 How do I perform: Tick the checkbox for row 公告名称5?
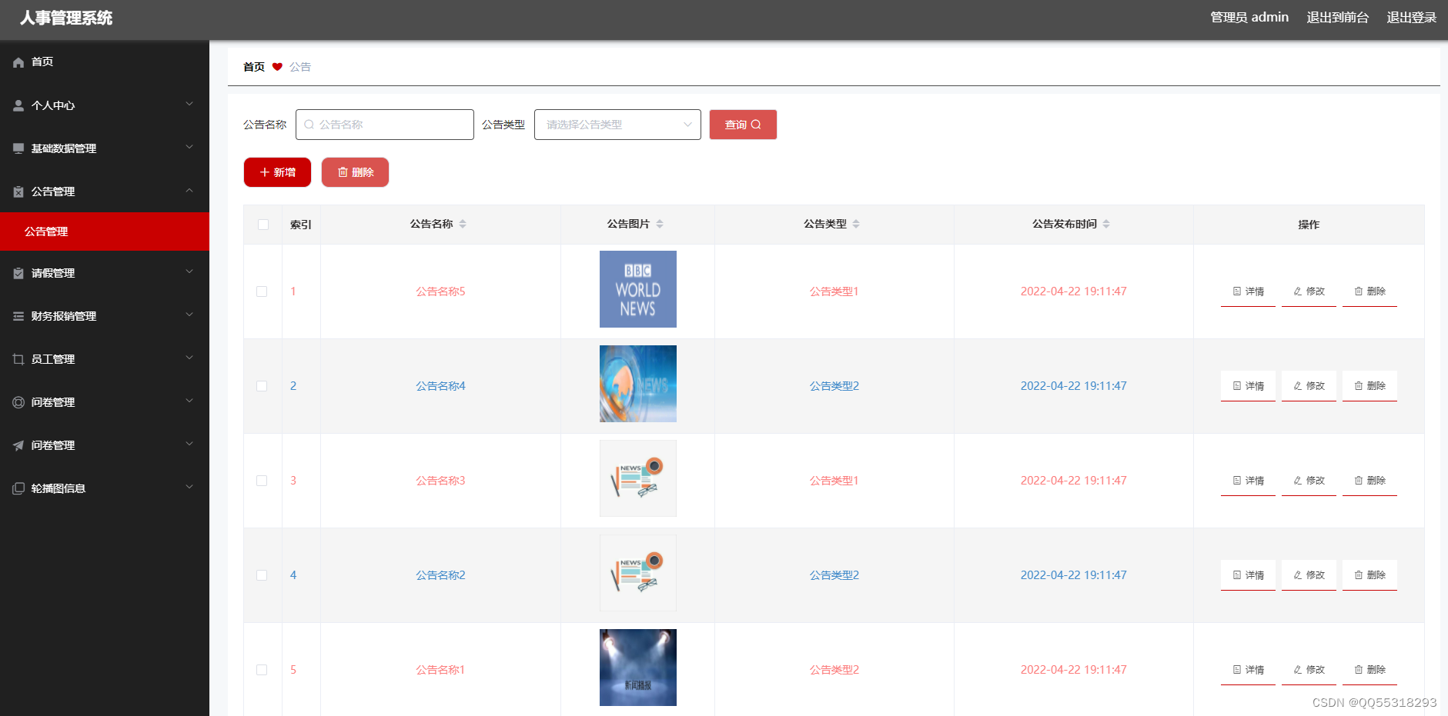[262, 291]
